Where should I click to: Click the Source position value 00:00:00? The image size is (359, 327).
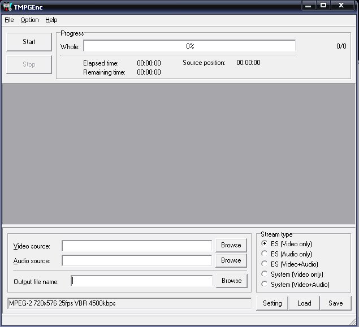pos(248,63)
